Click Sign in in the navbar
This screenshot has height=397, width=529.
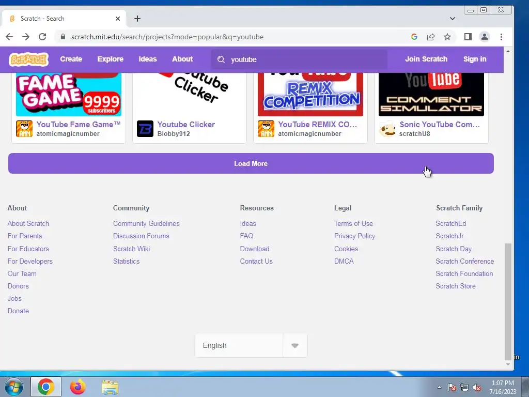(x=475, y=59)
